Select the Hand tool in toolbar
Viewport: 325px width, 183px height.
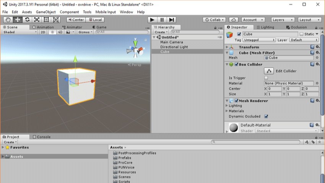click(8, 20)
